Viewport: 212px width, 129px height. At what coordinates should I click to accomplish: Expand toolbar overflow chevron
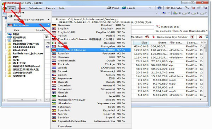(157, 13)
